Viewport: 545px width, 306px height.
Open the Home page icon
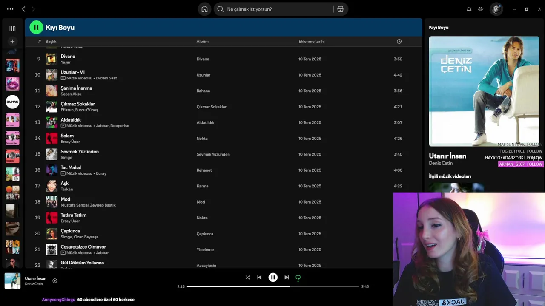click(204, 9)
